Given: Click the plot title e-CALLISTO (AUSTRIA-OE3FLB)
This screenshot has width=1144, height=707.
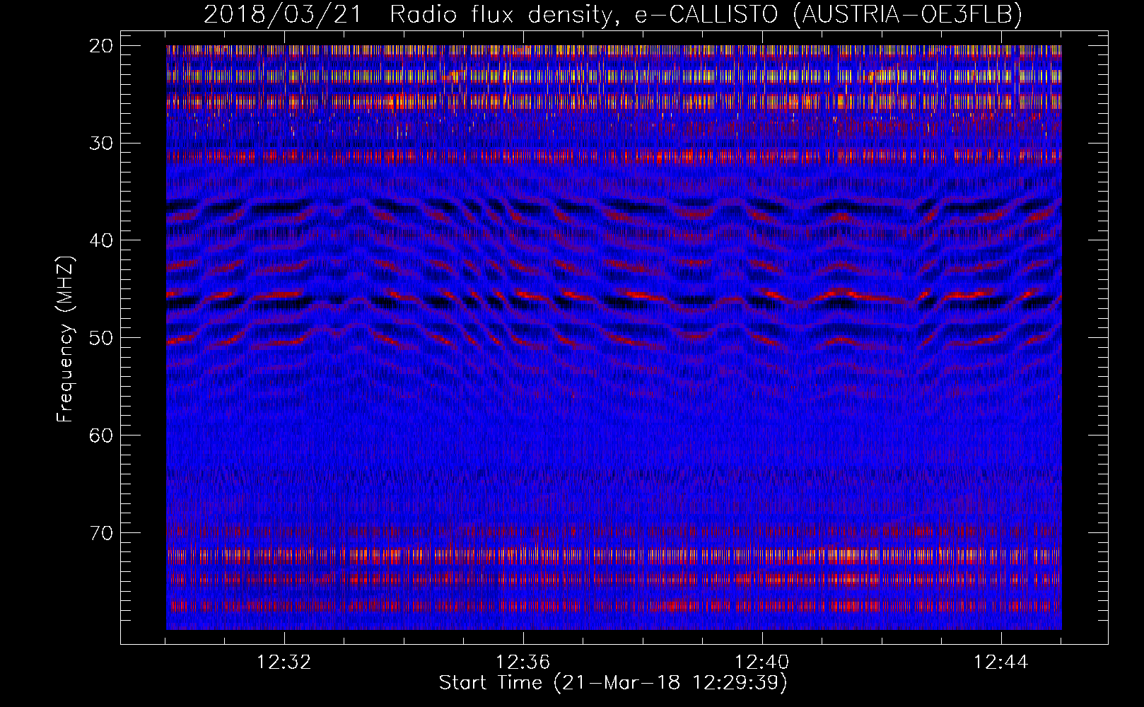Looking at the screenshot, I should pos(828,14).
